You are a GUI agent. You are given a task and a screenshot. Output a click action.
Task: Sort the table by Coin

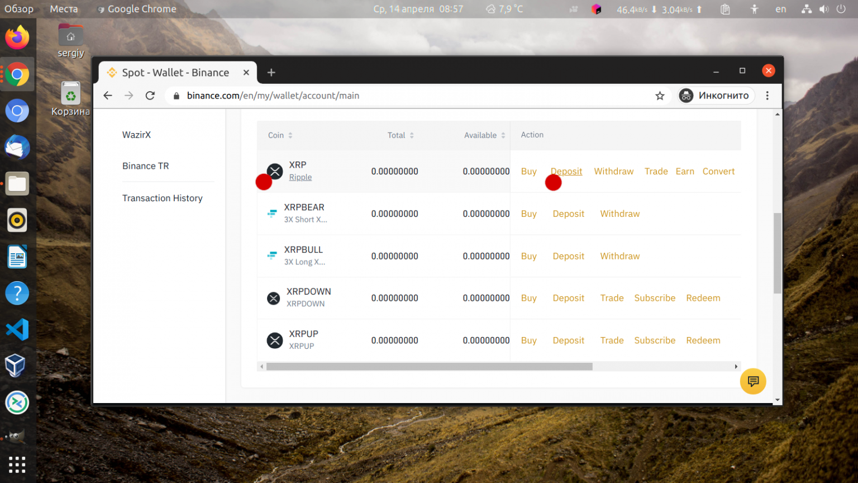[x=280, y=135]
